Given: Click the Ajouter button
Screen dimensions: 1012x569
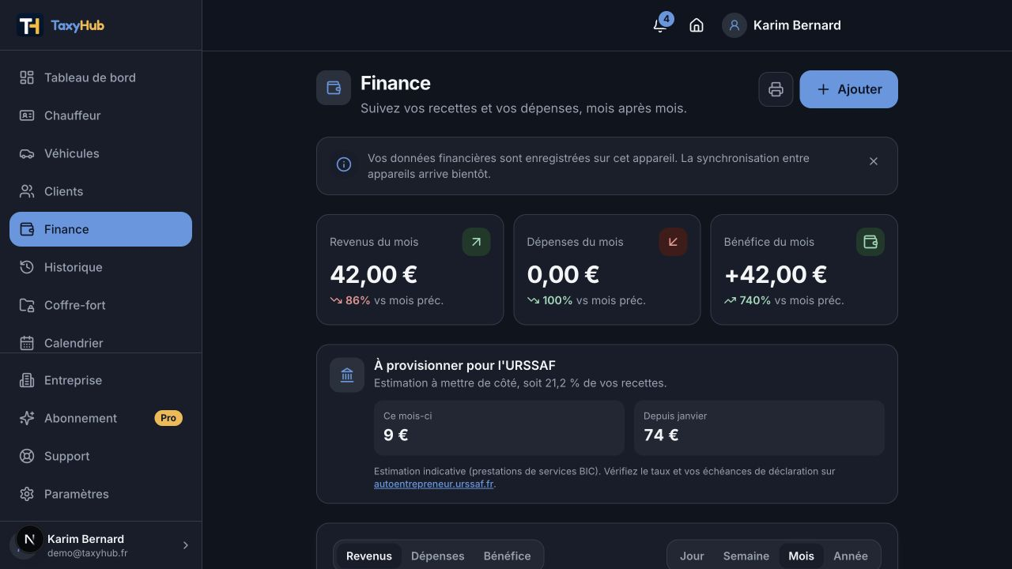Looking at the screenshot, I should pyautogui.click(x=848, y=89).
